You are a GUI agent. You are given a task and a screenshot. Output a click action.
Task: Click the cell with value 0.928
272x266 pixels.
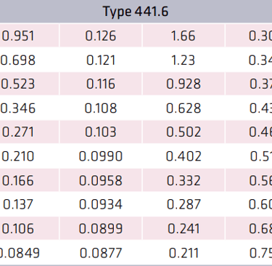point(184,84)
